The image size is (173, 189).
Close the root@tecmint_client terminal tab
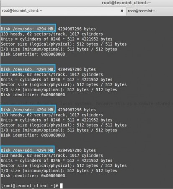(122, 11)
